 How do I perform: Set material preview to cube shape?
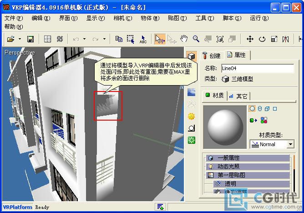point(267,109)
